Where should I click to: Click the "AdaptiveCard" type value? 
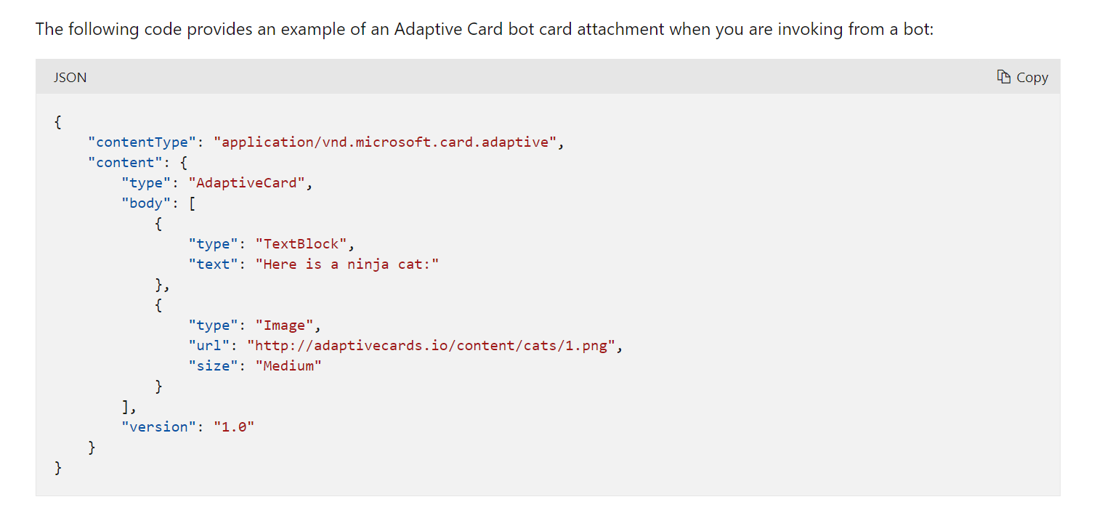pos(247,182)
